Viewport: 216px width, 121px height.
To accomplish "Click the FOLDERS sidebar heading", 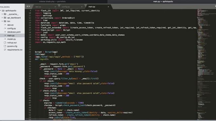I will click(5, 7).
